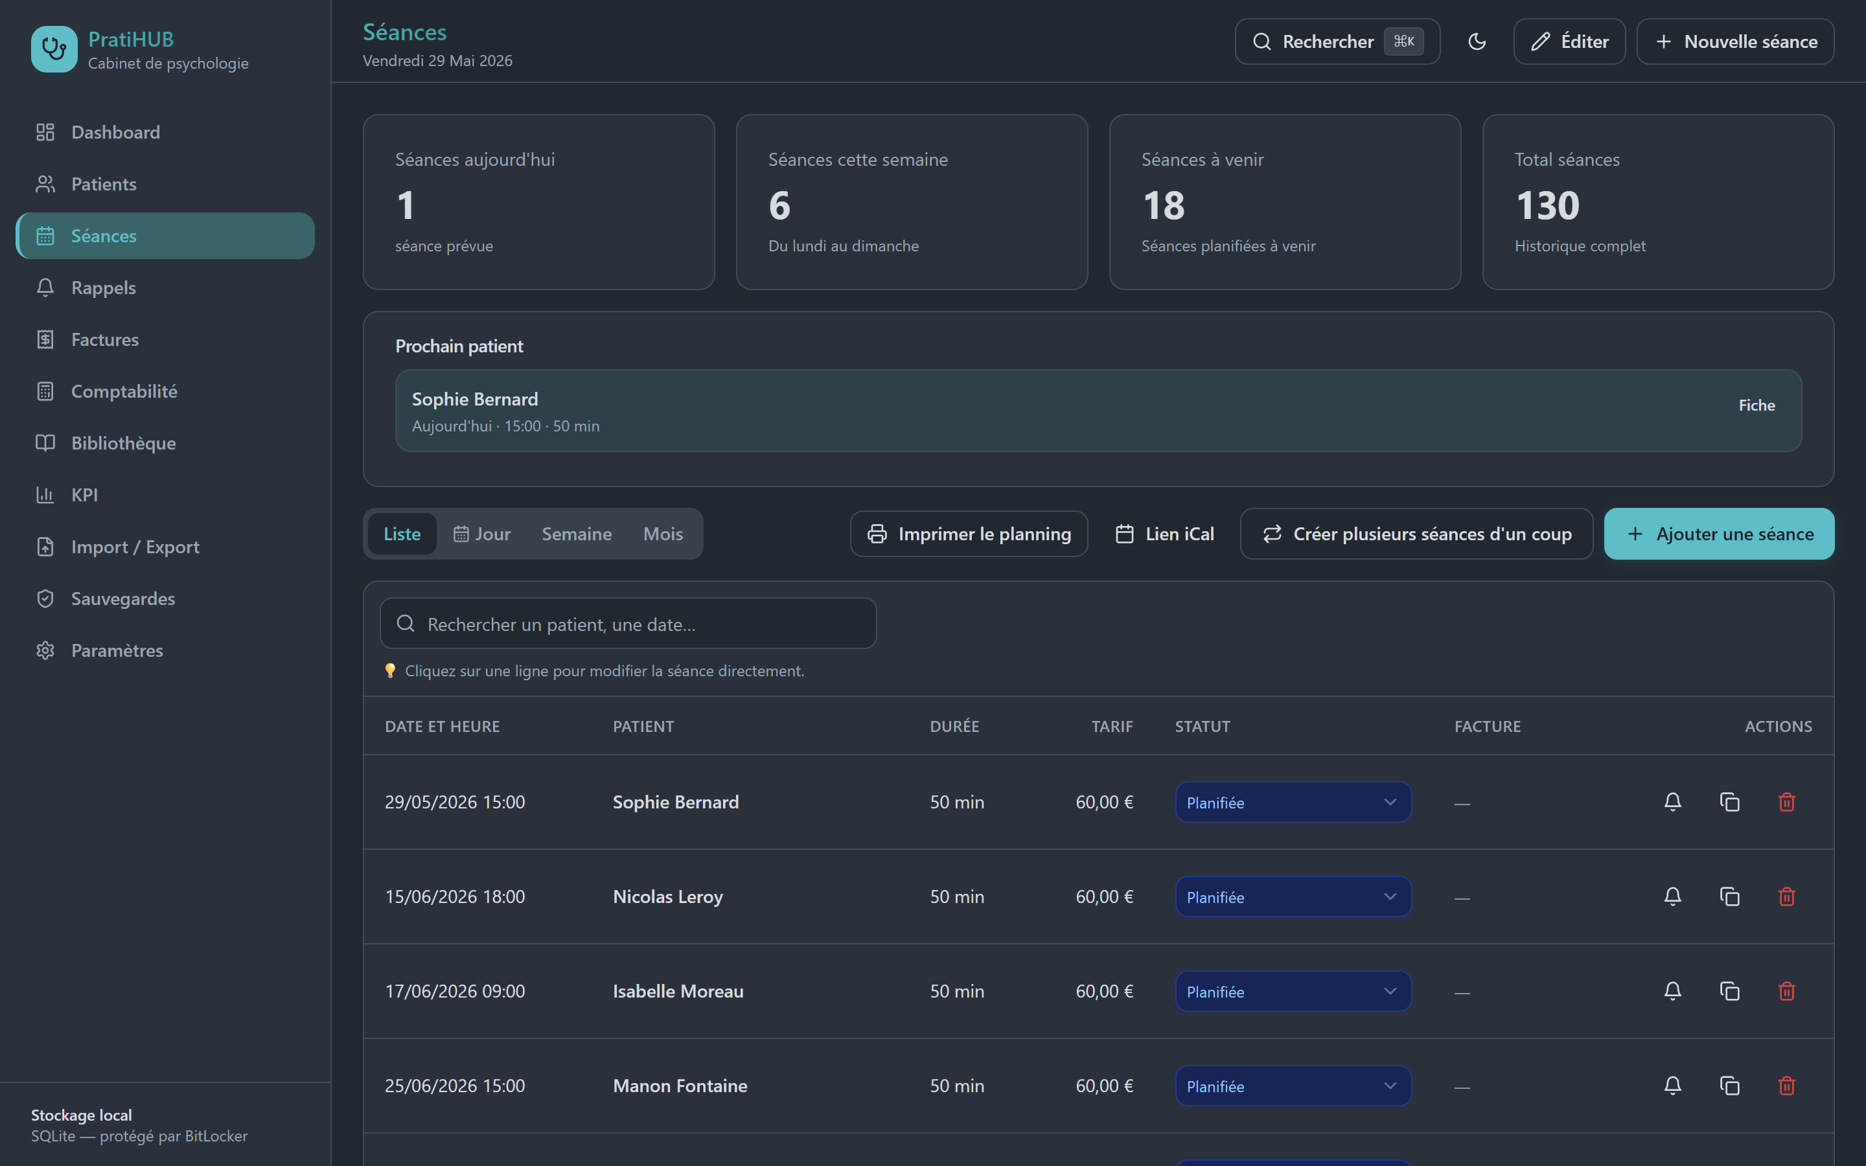Click the bell icon in Nicolas Leroy's row

(x=1672, y=897)
